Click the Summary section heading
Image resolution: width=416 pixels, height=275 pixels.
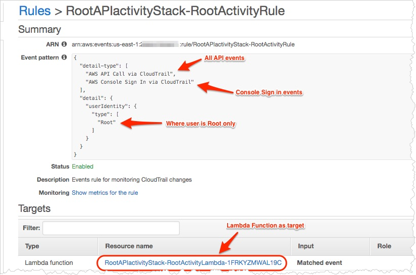point(39,29)
